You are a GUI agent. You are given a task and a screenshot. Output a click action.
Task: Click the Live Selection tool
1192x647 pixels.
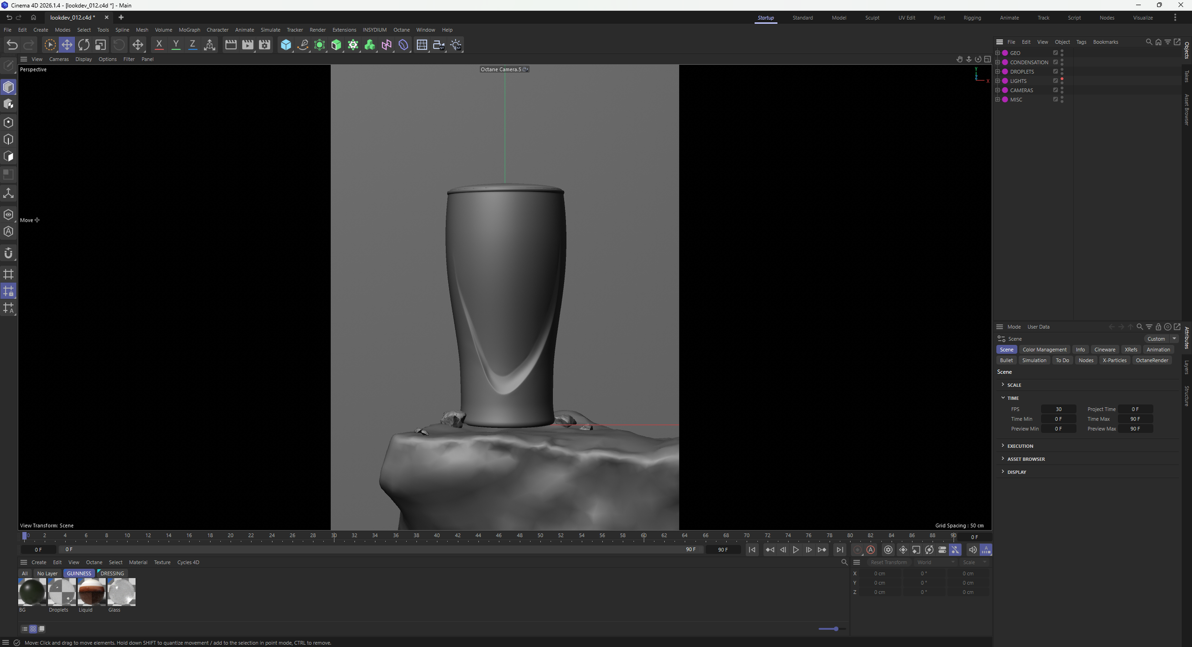click(x=50, y=45)
